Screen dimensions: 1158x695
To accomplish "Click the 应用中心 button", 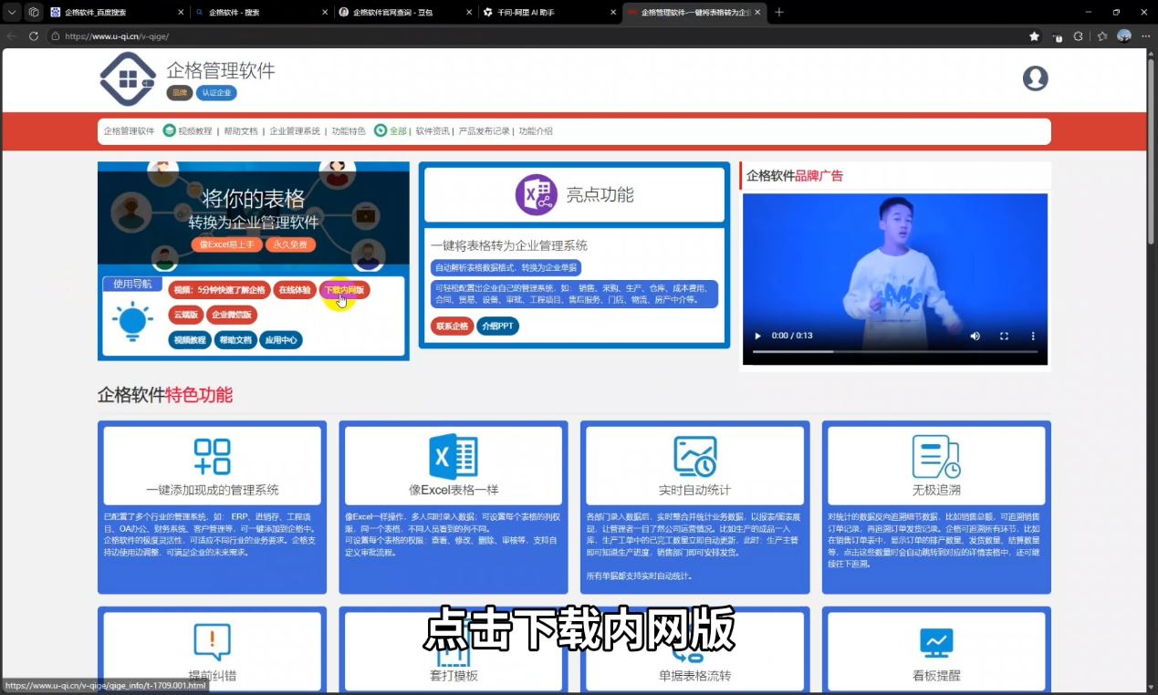I will click(281, 340).
